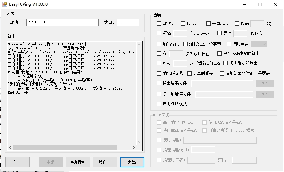Enable 追加结果文件而不是覆盖 checkbox

tap(222, 73)
